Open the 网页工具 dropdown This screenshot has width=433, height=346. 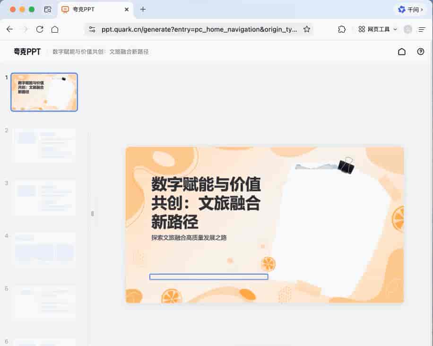[378, 29]
